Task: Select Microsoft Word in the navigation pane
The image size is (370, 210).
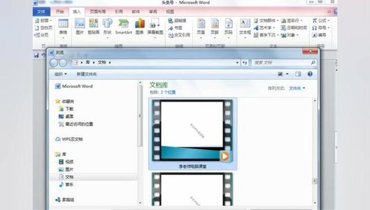Action: [x=74, y=86]
